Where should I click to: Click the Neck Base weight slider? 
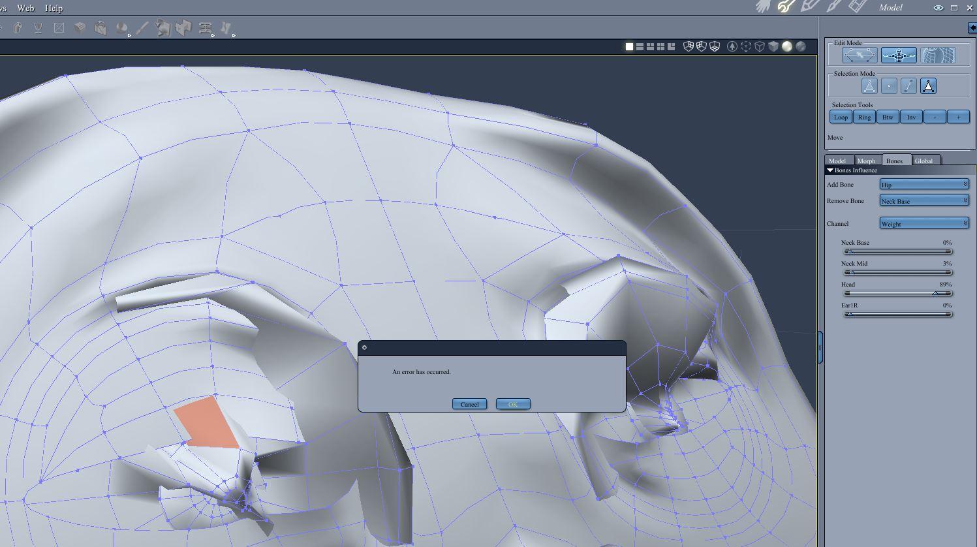[x=898, y=251]
